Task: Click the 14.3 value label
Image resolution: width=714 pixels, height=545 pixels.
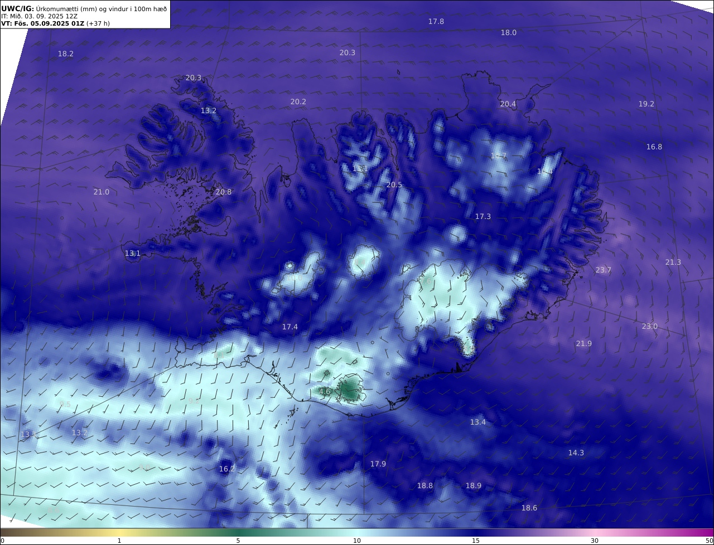Action: click(x=576, y=452)
